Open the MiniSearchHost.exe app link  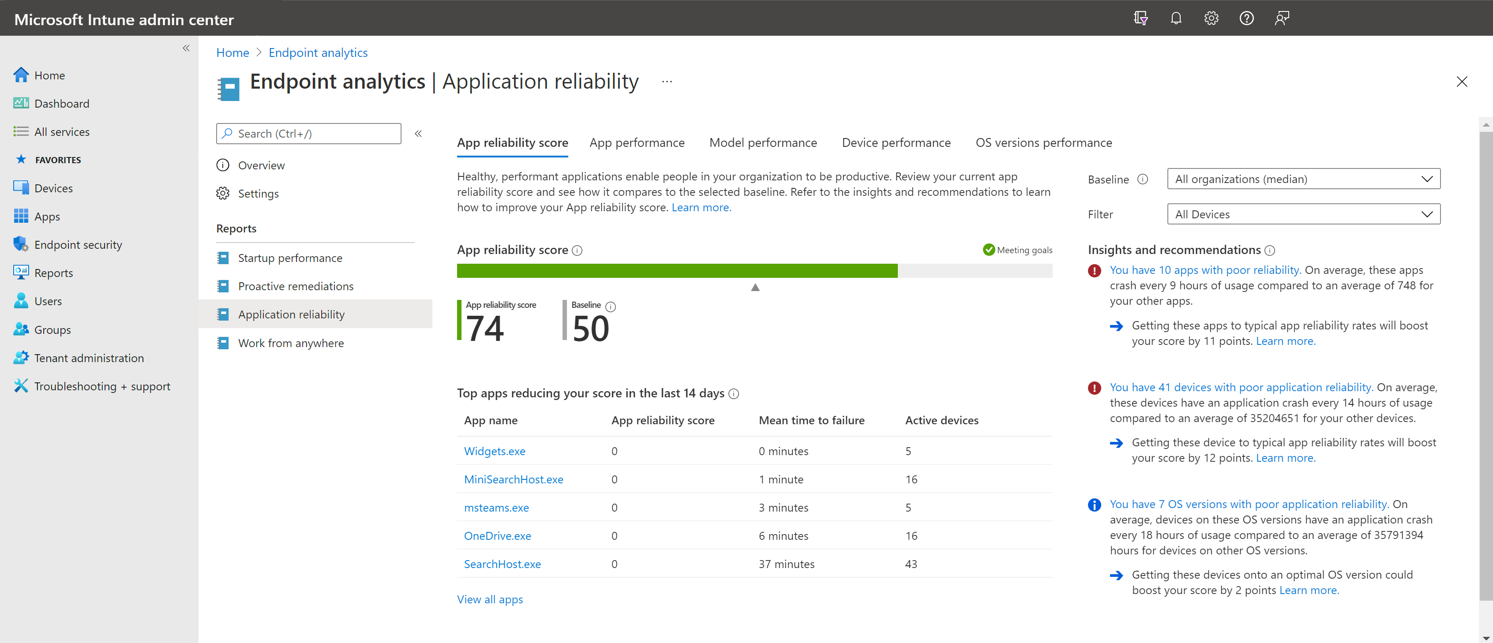(514, 479)
